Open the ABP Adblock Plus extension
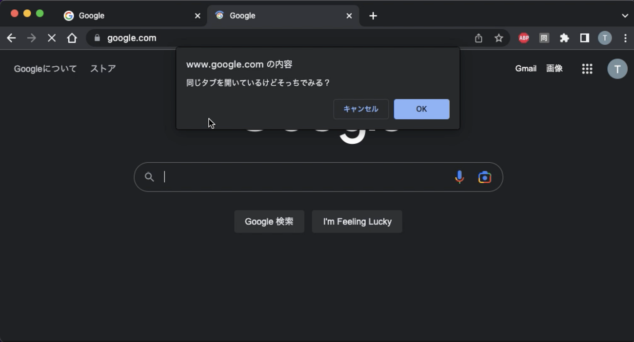The image size is (634, 342). pos(524,38)
